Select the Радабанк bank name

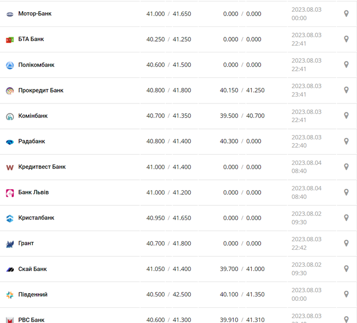click(x=32, y=141)
